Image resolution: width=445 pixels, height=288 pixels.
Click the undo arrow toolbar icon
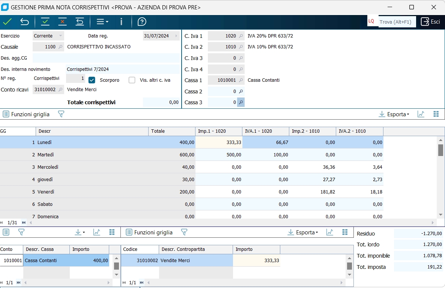tap(24, 22)
